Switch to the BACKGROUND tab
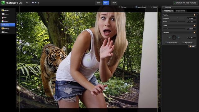Screen dimensions: 199x112 pyautogui.click(x=181, y=11)
